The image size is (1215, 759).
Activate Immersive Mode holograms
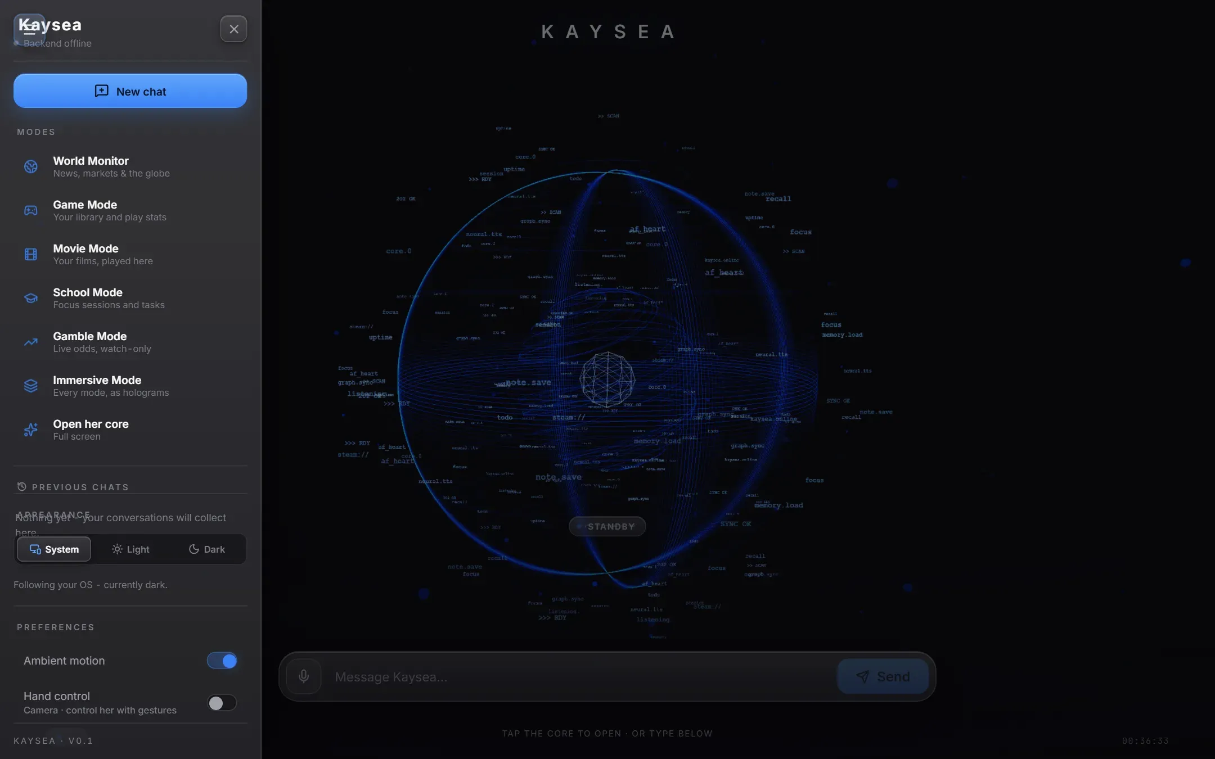(x=130, y=386)
